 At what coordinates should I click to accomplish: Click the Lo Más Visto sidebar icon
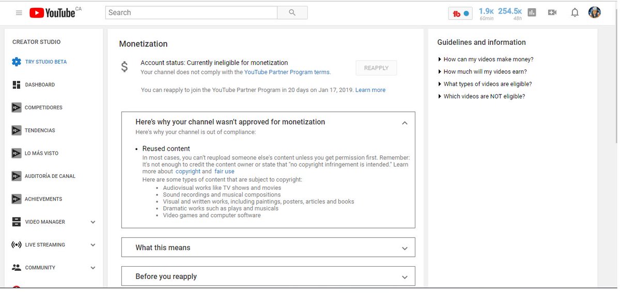[16, 153]
